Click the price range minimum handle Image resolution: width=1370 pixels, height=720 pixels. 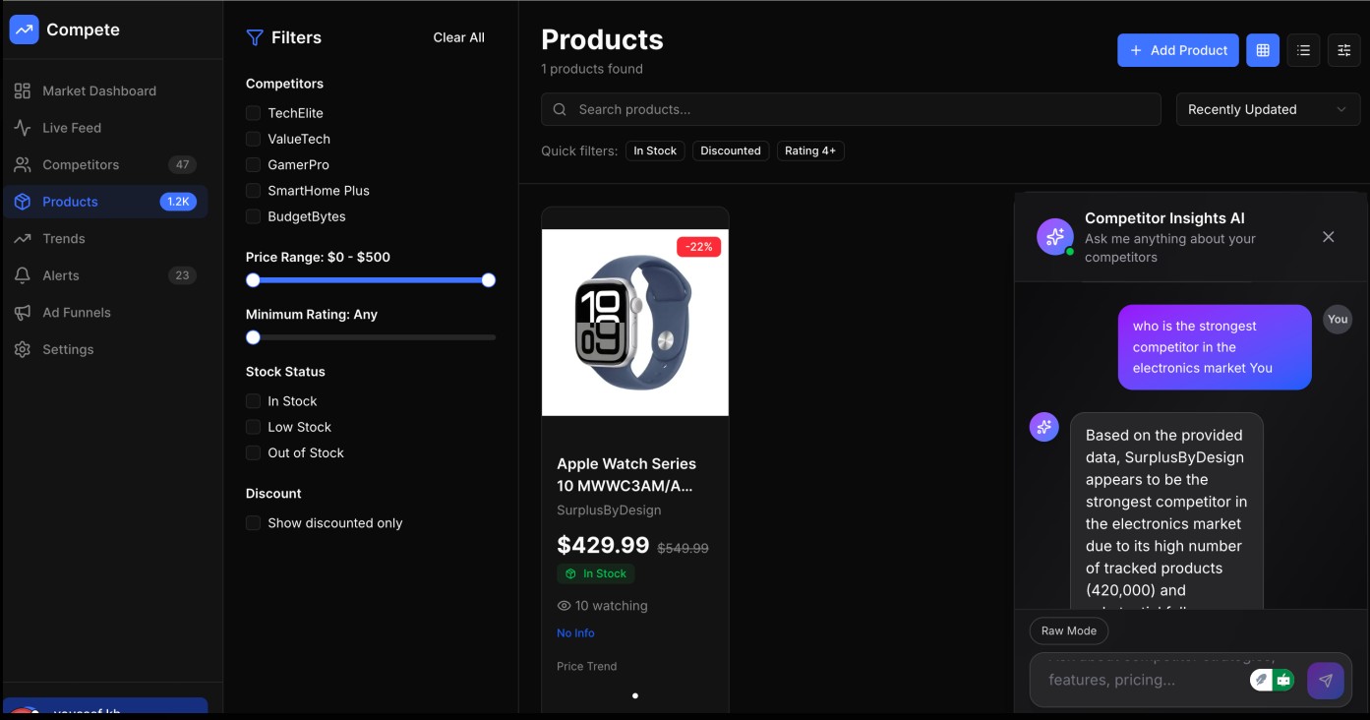pos(253,280)
